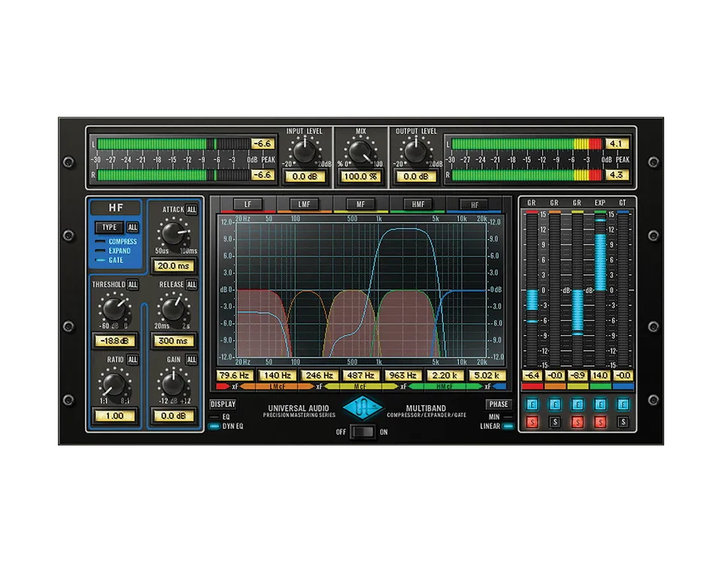This screenshot has height=567, width=722.
Task: Click the ALL button beside ATTACK
Action: (x=192, y=209)
